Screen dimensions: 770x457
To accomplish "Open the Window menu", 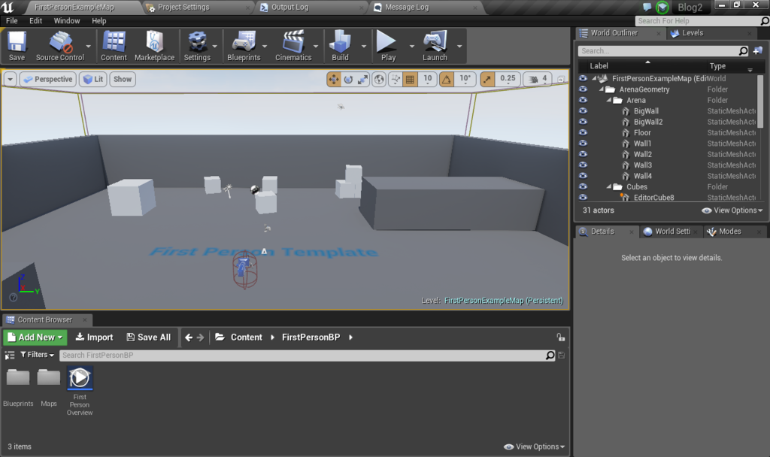I will (67, 20).
